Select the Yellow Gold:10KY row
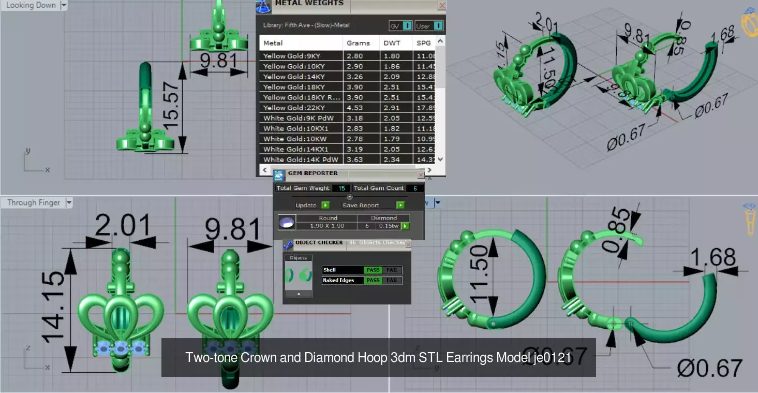 [x=347, y=66]
